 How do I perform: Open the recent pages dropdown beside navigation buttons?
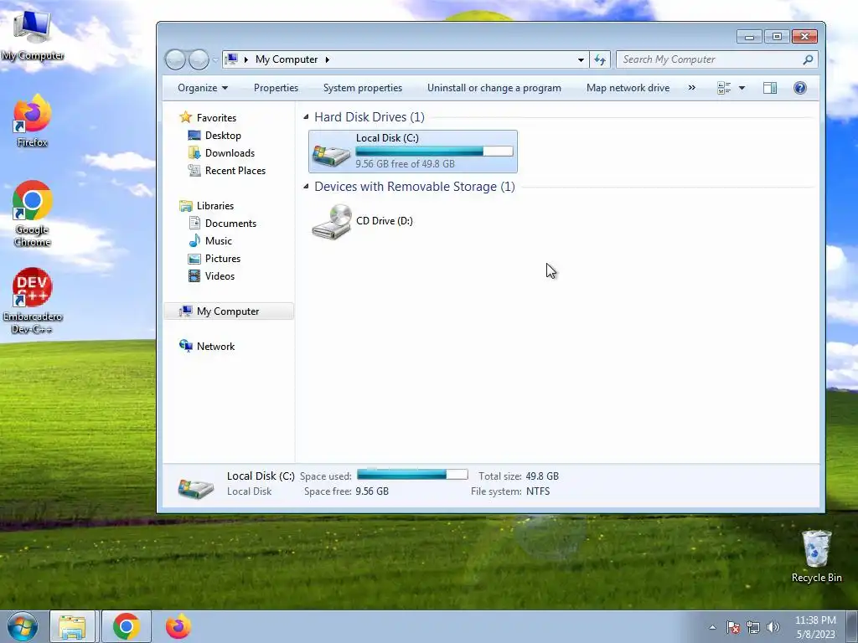(x=215, y=59)
